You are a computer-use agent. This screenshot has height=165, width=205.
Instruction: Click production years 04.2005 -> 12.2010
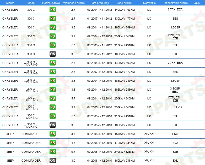click(x=100, y=107)
